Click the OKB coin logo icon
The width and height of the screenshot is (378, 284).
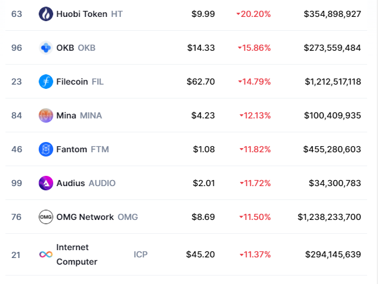pos(46,47)
